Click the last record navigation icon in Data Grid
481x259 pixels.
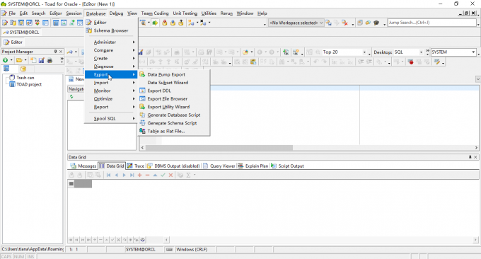(x=132, y=175)
